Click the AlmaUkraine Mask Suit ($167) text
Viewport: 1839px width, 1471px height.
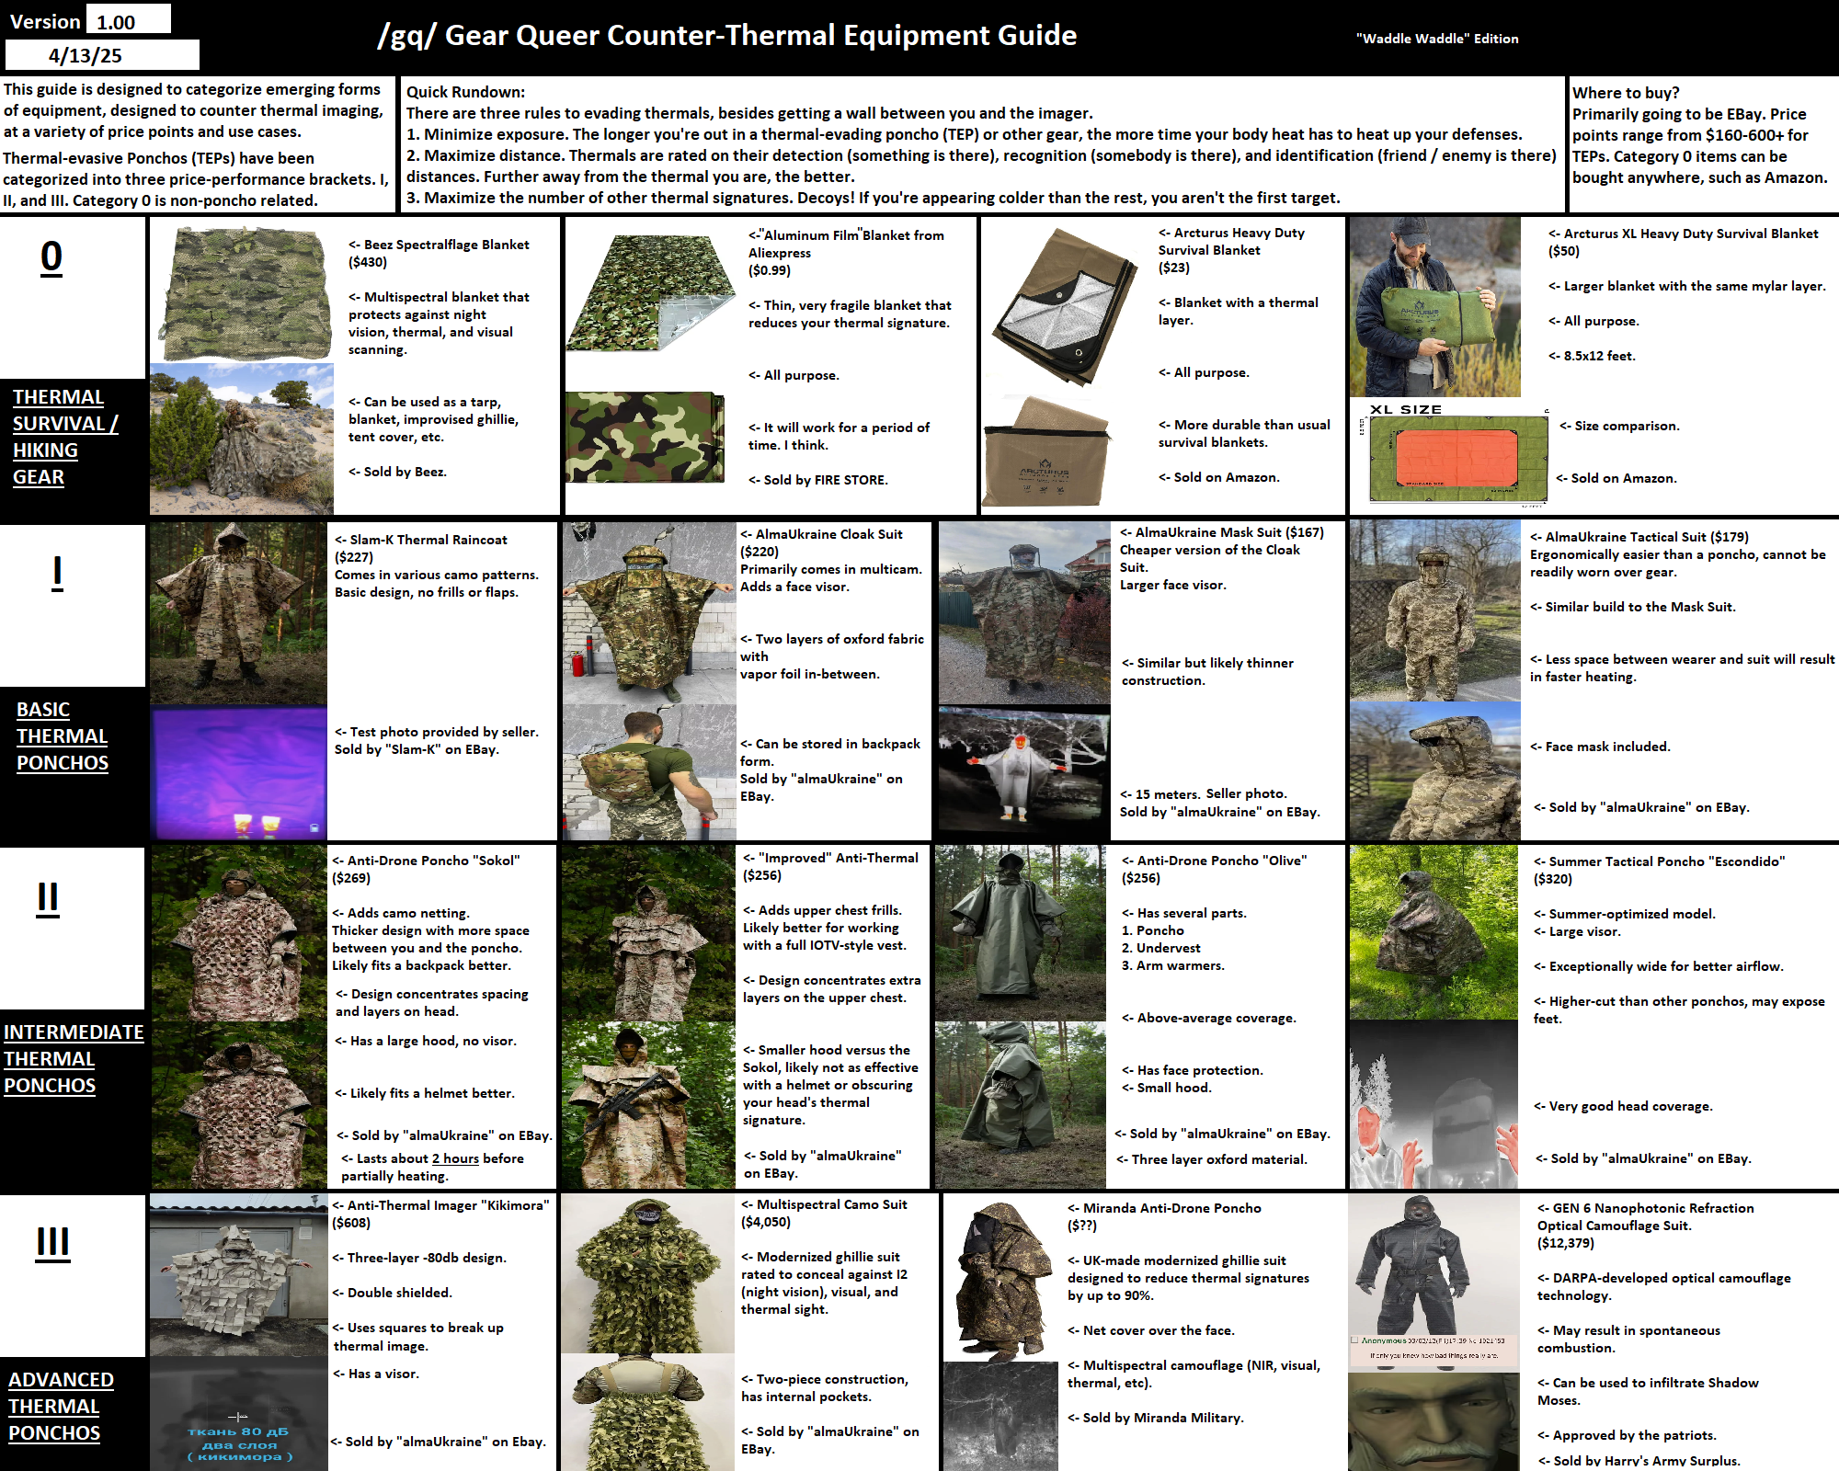[x=1221, y=532]
